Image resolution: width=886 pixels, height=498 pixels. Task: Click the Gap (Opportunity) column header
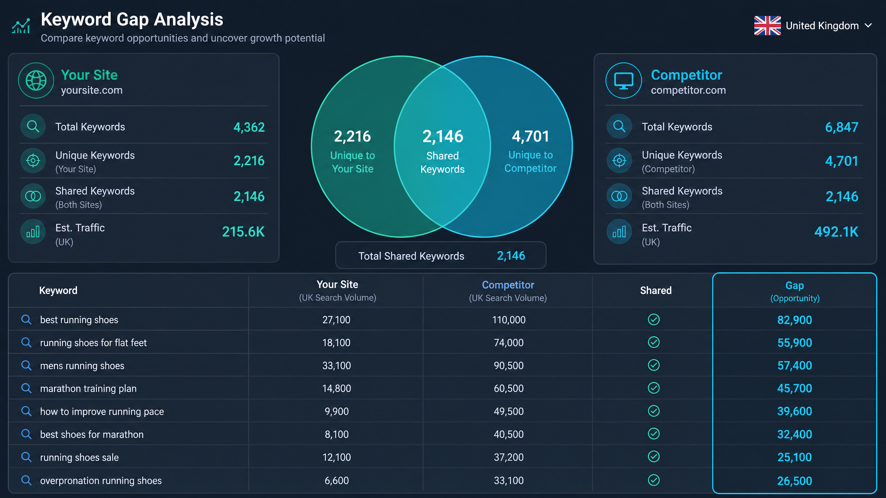(795, 291)
